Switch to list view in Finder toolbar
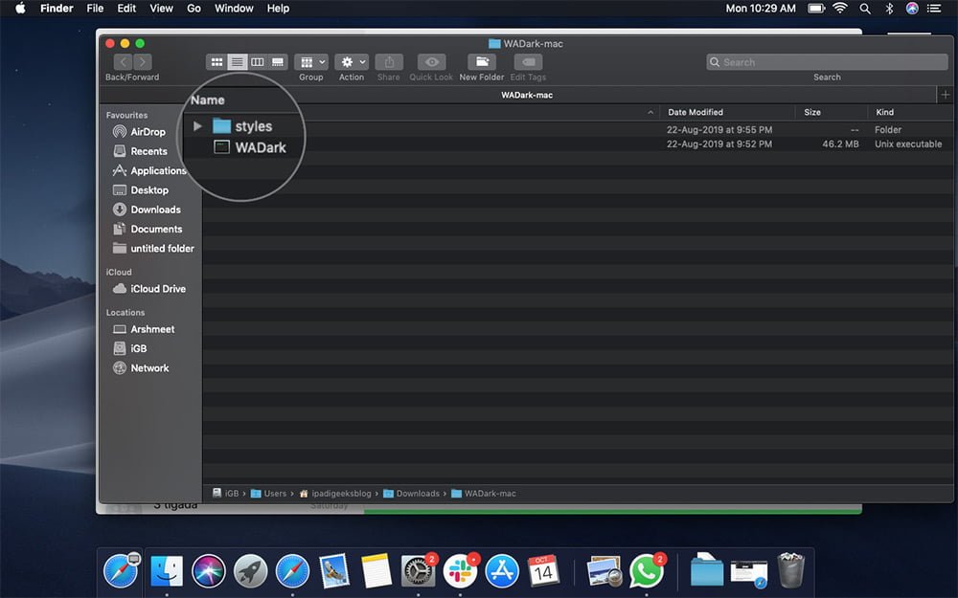This screenshot has width=958, height=598. tap(237, 61)
